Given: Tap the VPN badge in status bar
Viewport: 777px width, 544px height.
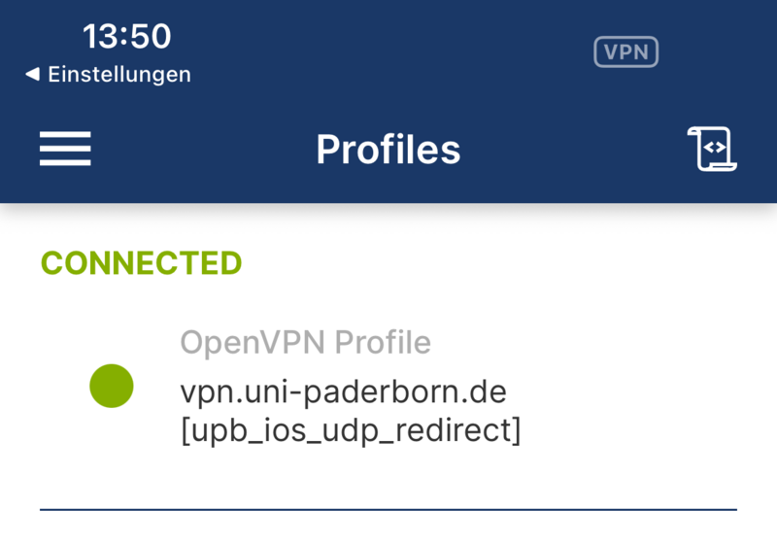Looking at the screenshot, I should (625, 52).
